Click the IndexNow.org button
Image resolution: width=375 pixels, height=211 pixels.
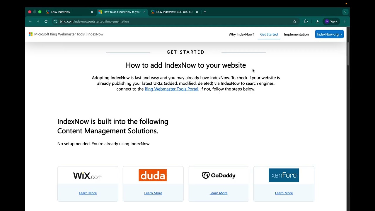(329, 34)
